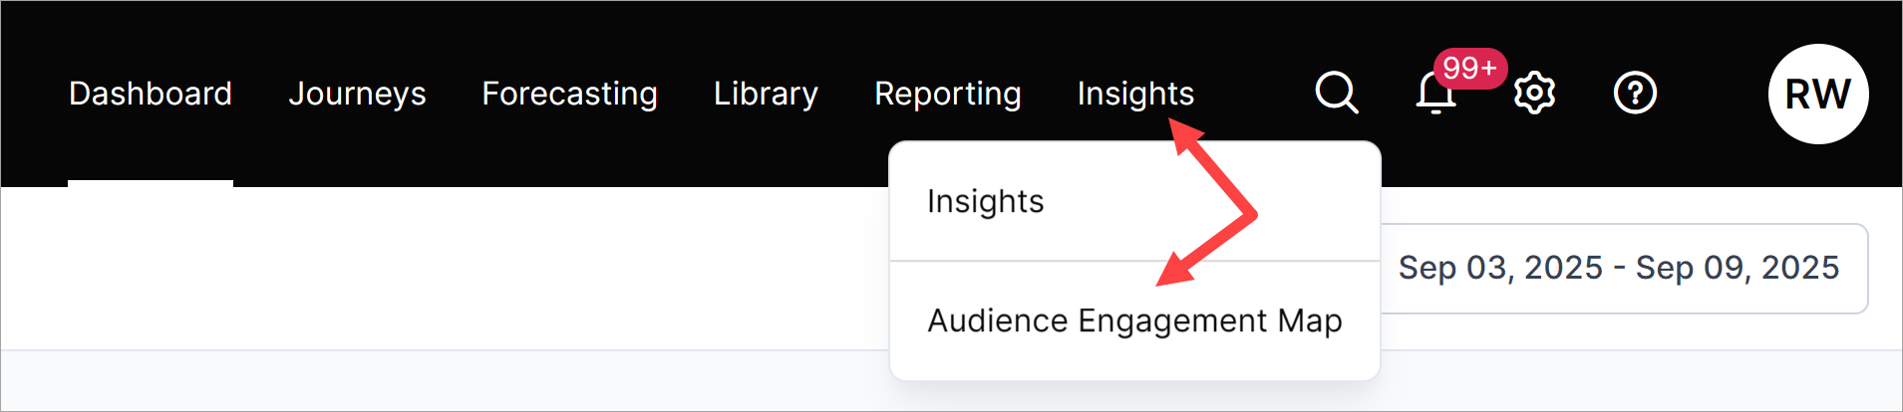Click the red arrowhead below Insights tab
The height and width of the screenshot is (412, 1903).
1184,133
